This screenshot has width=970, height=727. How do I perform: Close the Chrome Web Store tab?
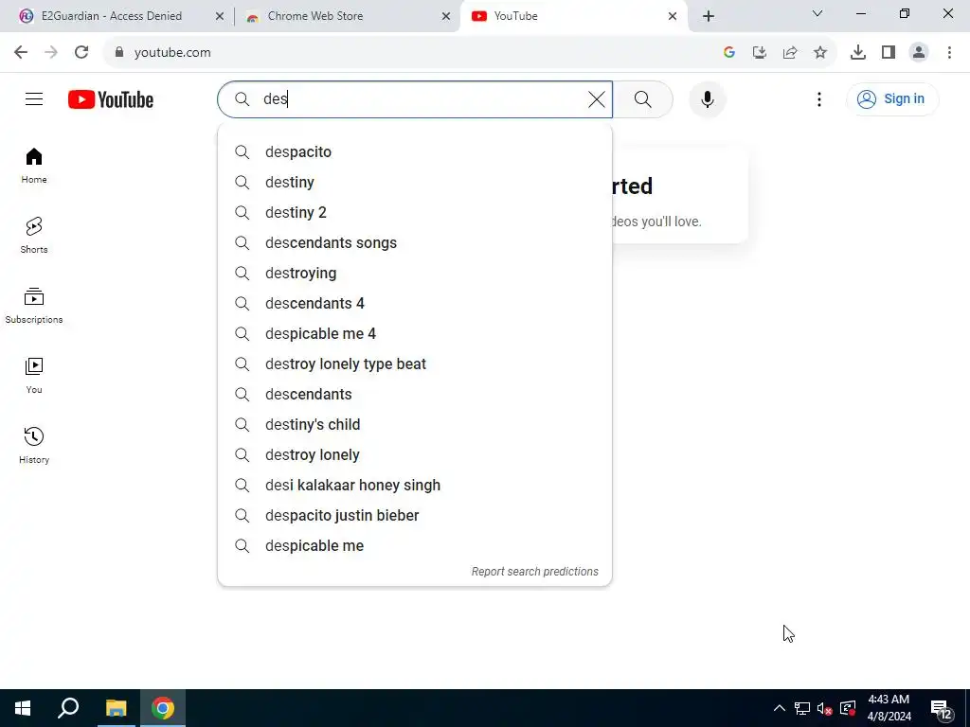point(446,17)
